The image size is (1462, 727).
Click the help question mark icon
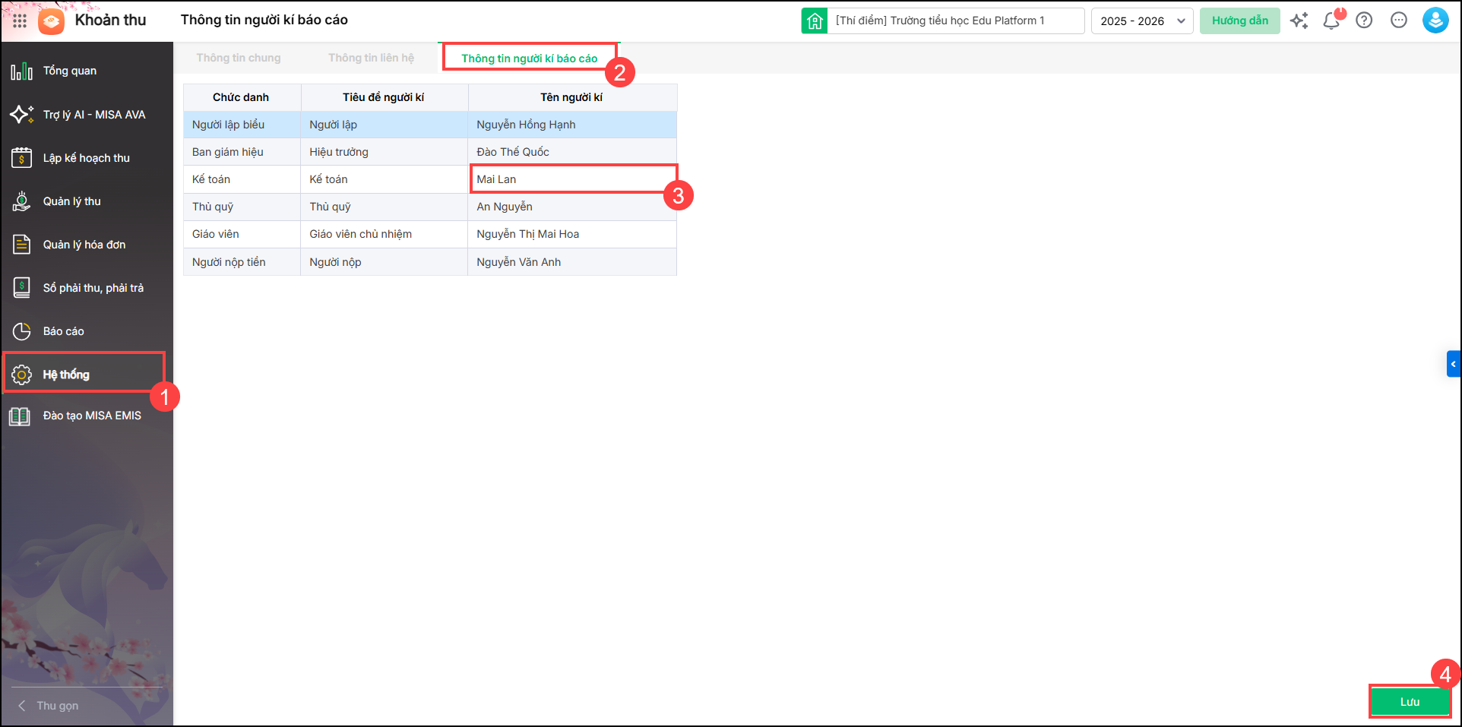1364,21
